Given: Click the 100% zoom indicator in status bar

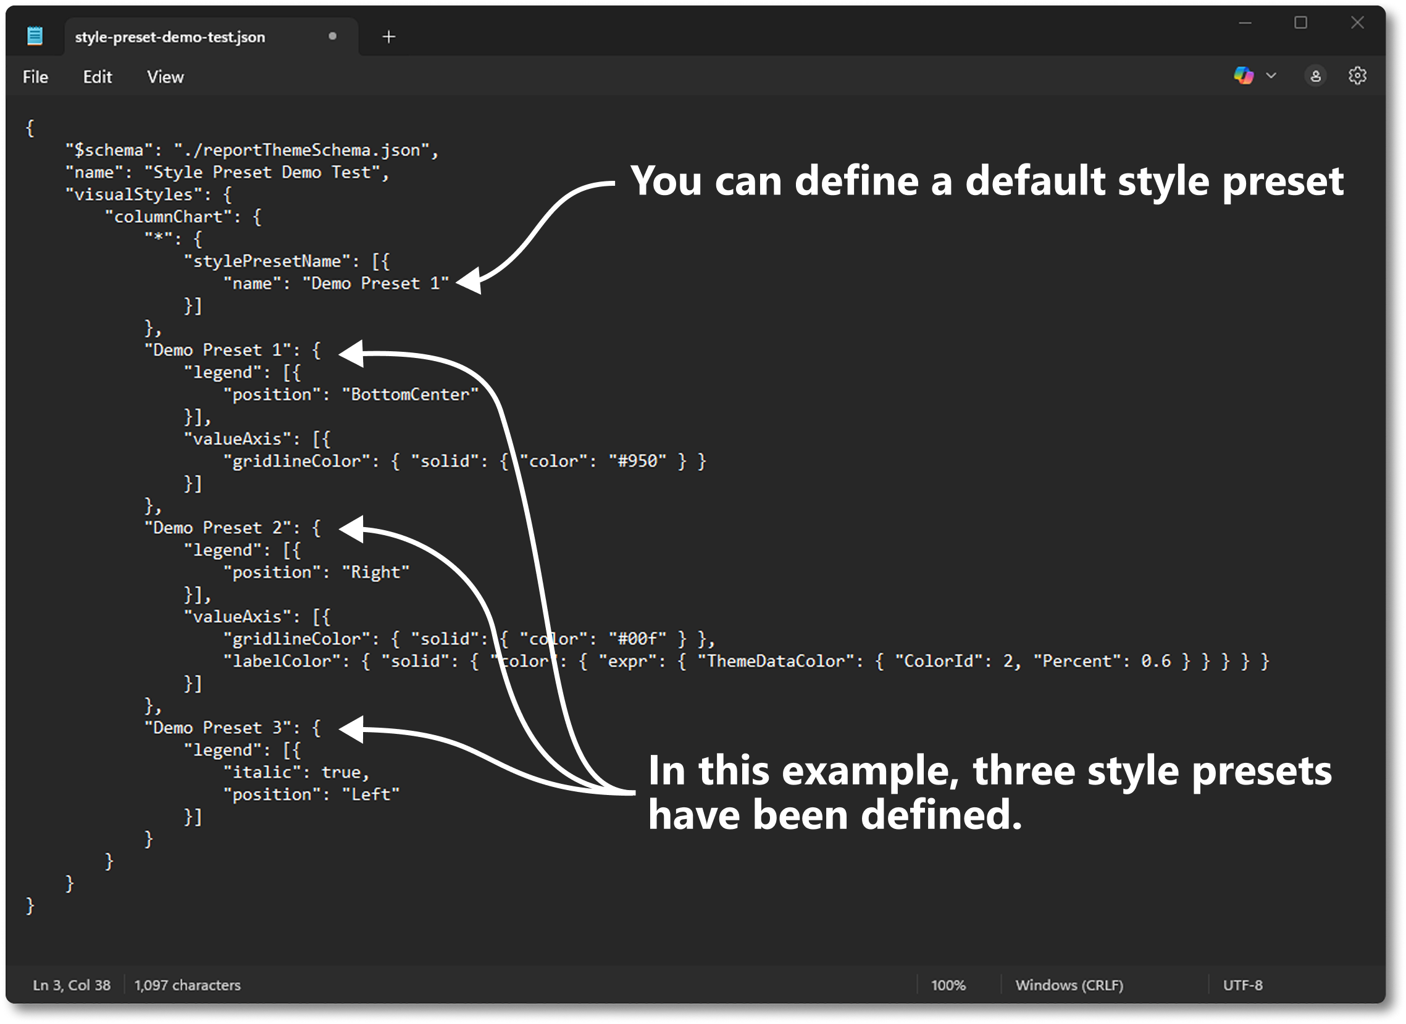Looking at the screenshot, I should (x=948, y=984).
